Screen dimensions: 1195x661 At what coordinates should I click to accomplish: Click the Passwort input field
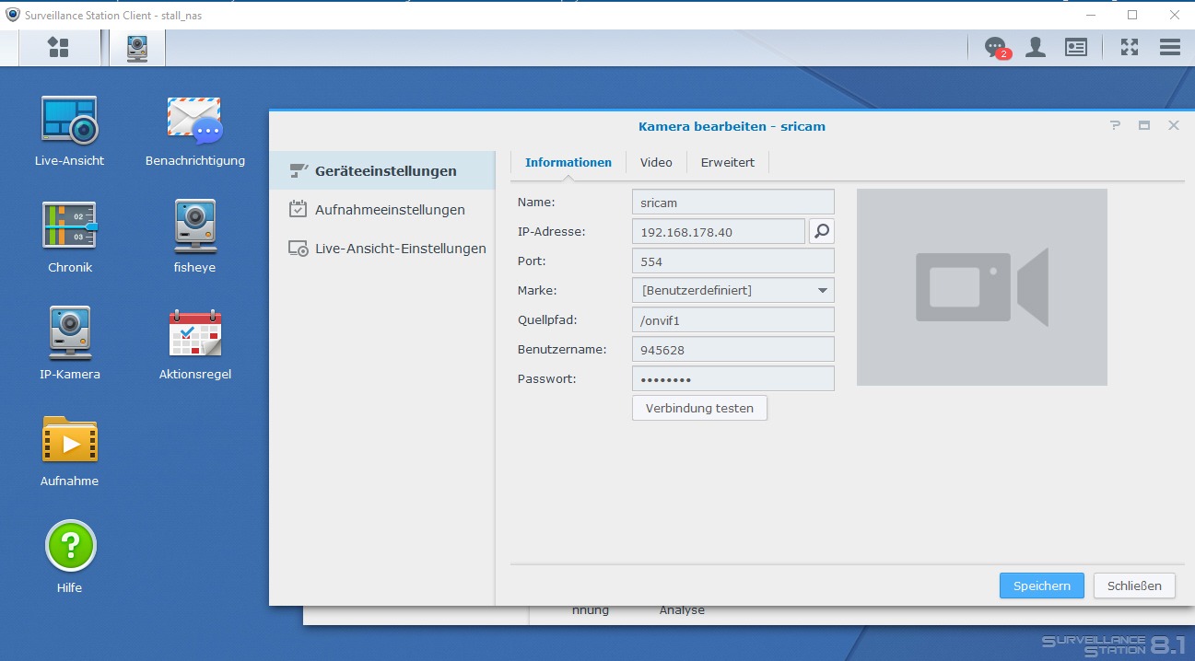coord(733,378)
